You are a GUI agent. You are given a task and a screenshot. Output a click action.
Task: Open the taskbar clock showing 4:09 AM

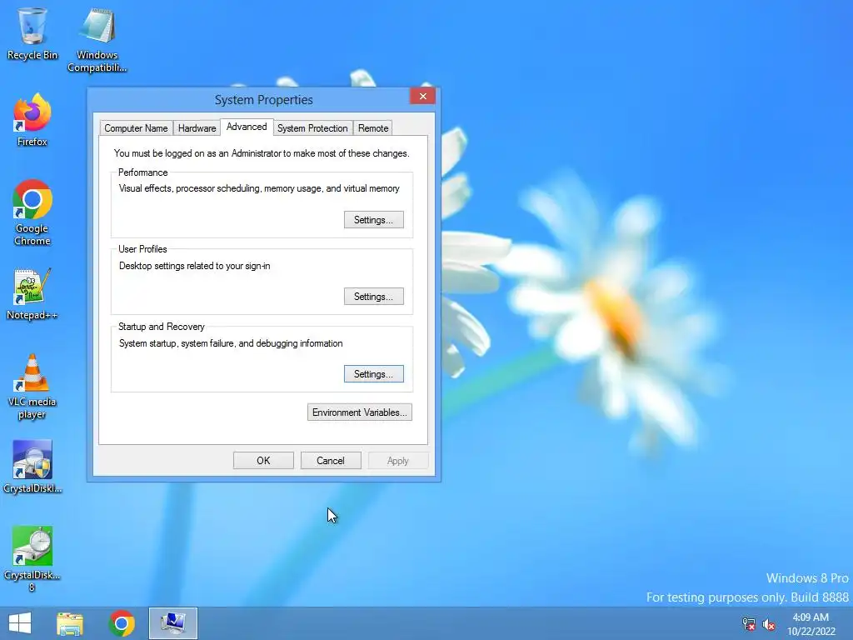[811, 624]
